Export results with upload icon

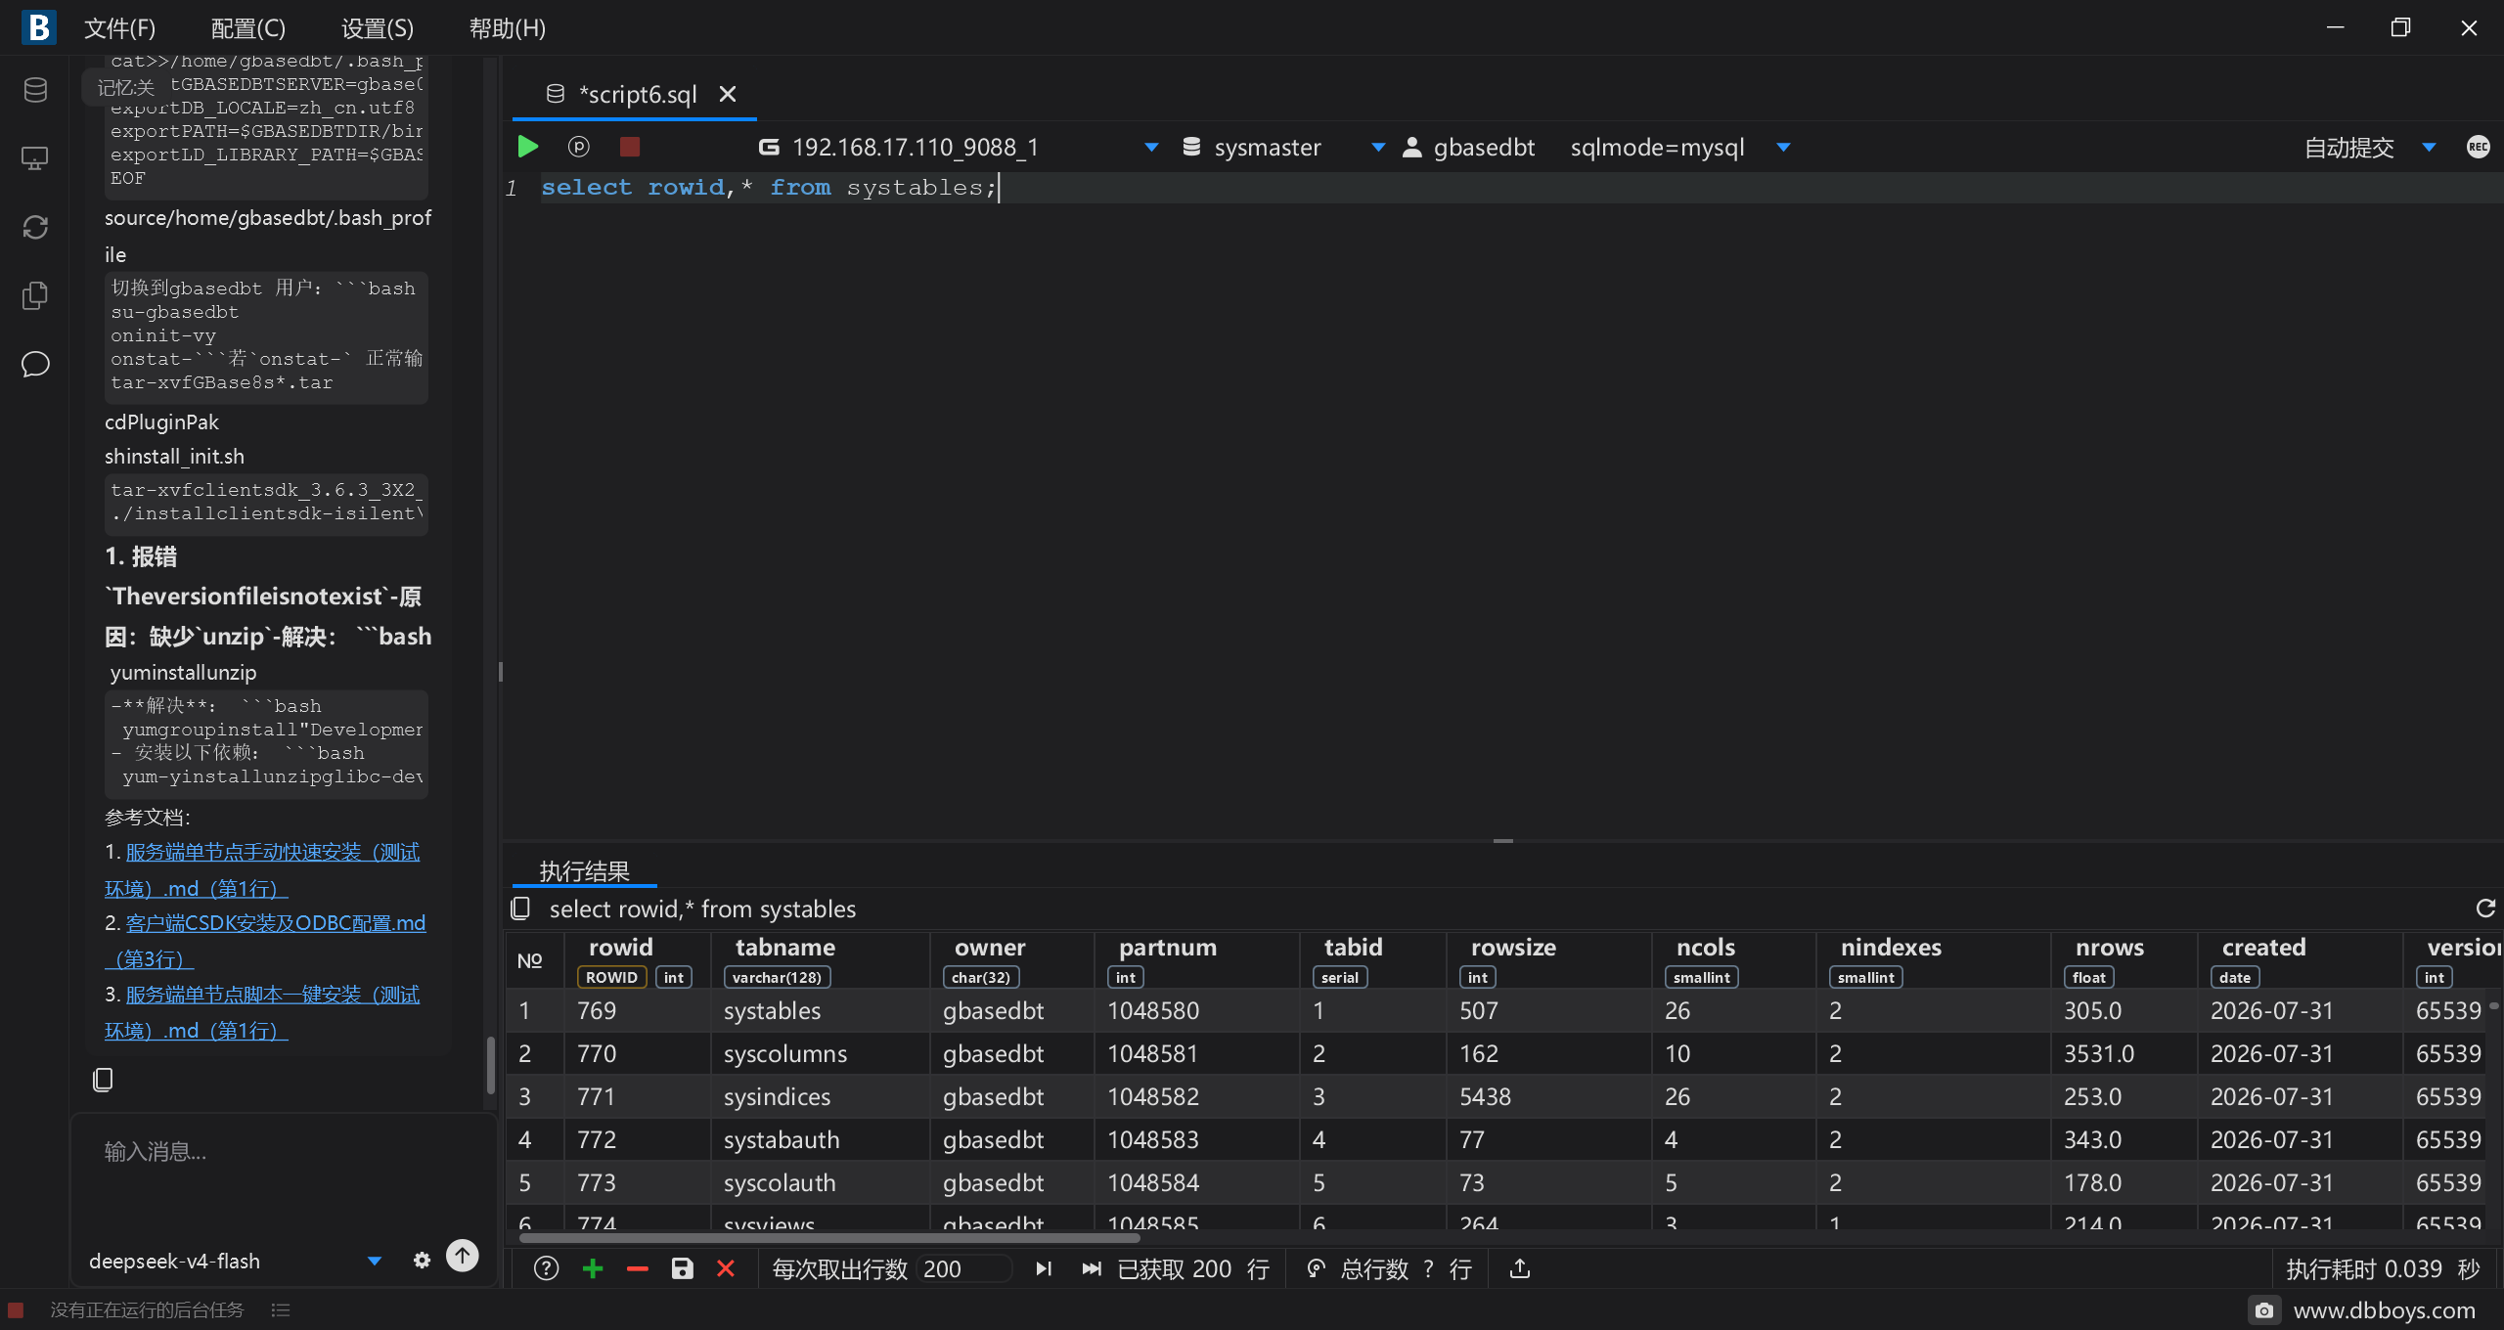[x=1520, y=1268]
